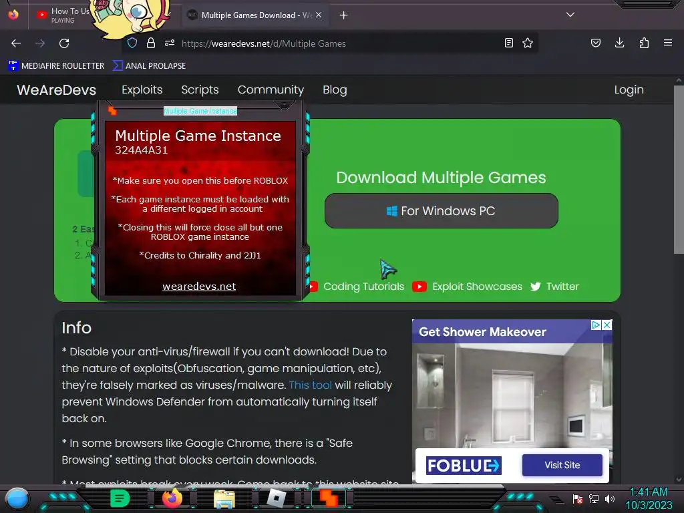Screen dimensions: 684x513
Task: Go back with the browser back arrow
Action: point(16,43)
